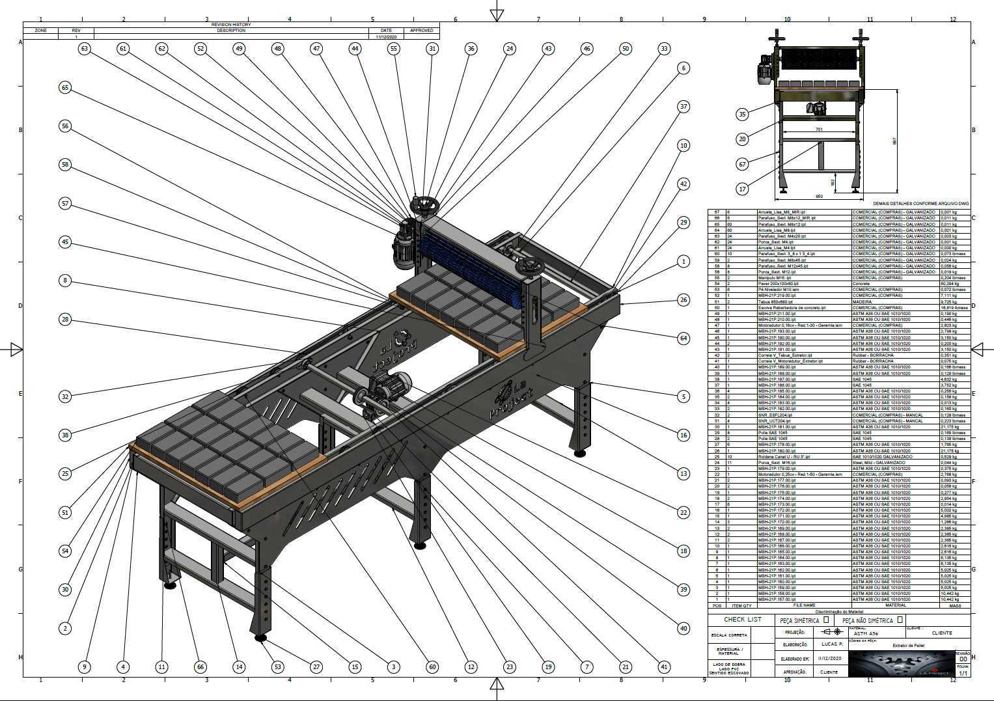Select balloon 65 callout
Viewport: 994px width, 701px height.
tap(64, 87)
